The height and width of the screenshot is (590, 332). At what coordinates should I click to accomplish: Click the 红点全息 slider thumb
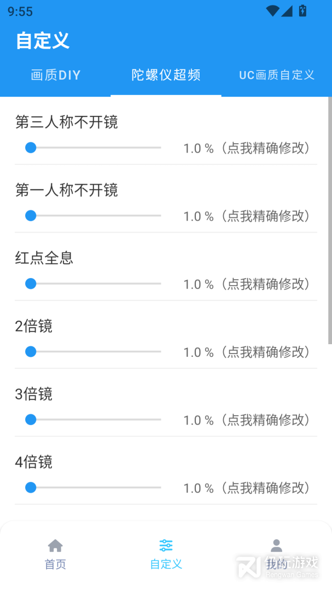click(31, 284)
